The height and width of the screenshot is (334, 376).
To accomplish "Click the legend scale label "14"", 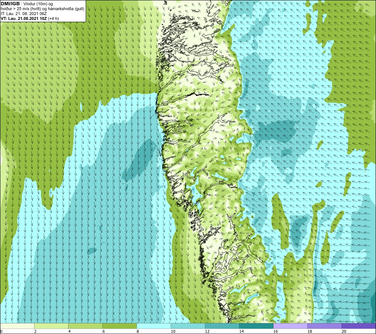I will tap(241, 331).
